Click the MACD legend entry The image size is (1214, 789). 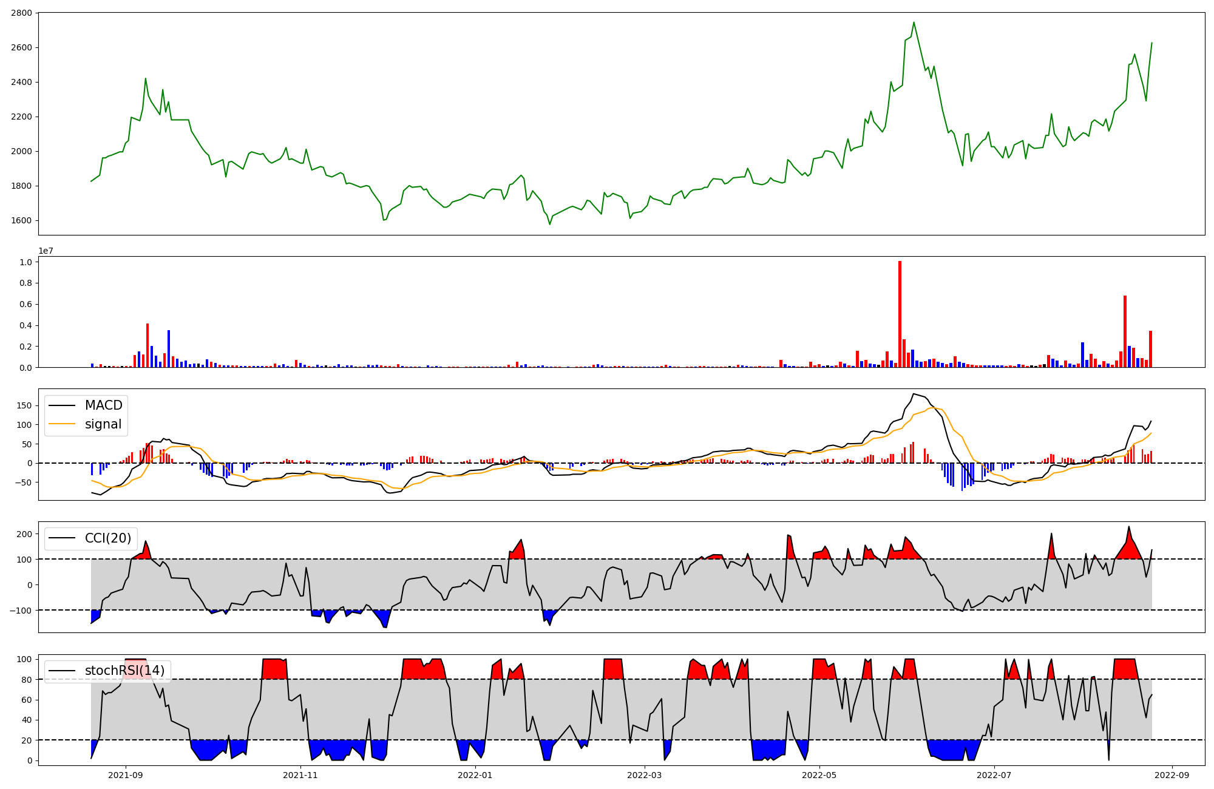103,405
